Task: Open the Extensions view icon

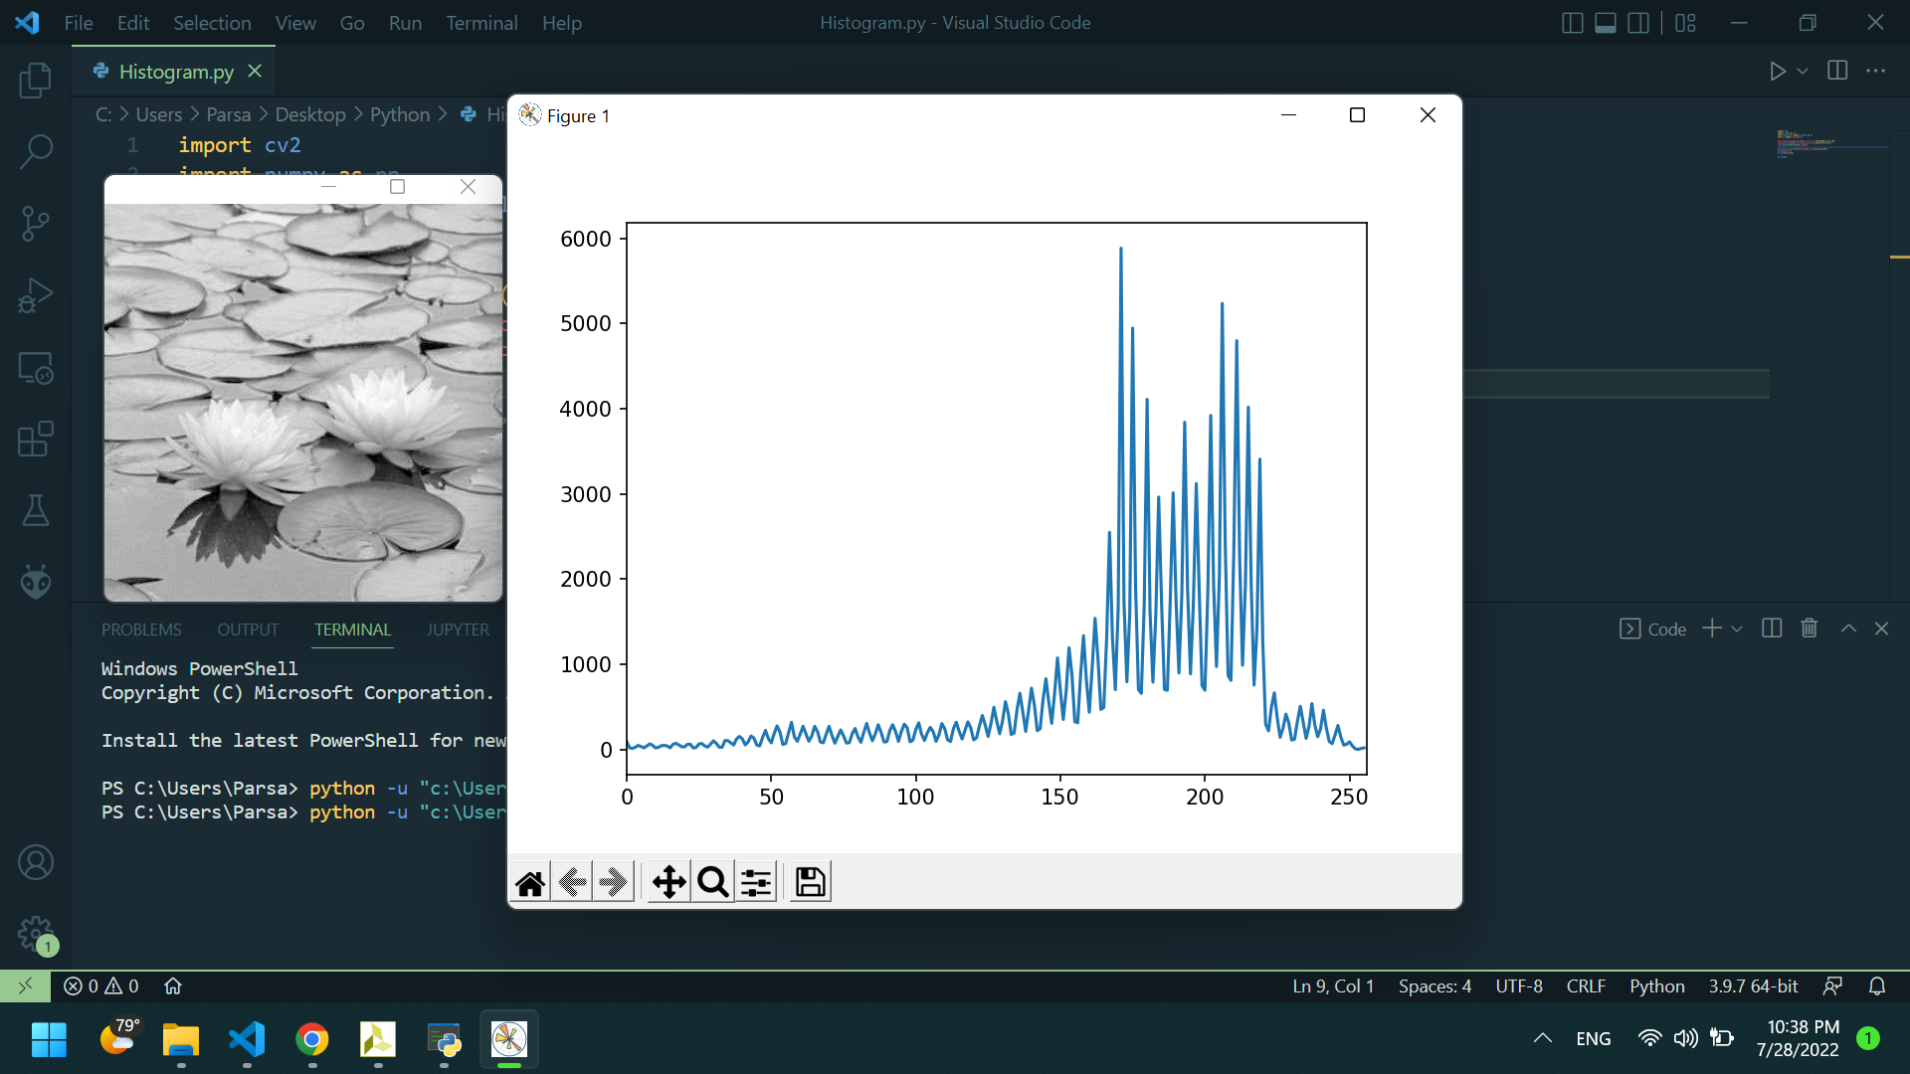Action: coord(36,439)
